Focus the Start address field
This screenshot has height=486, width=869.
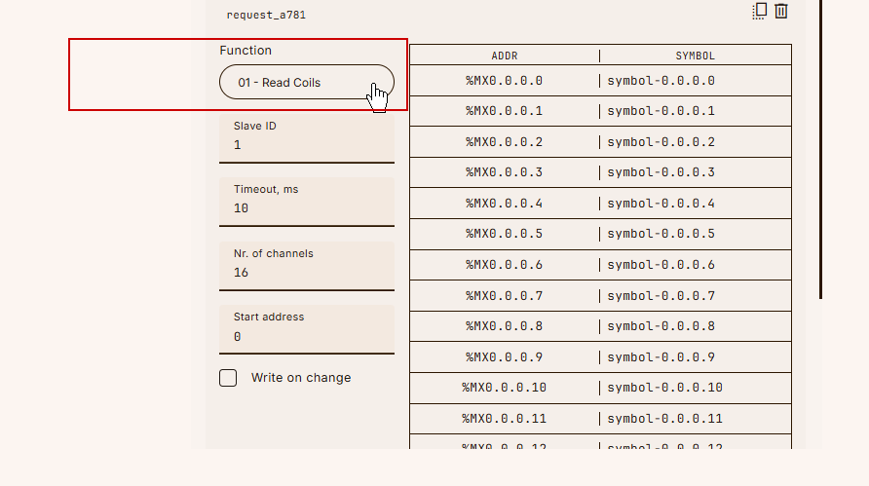(307, 330)
